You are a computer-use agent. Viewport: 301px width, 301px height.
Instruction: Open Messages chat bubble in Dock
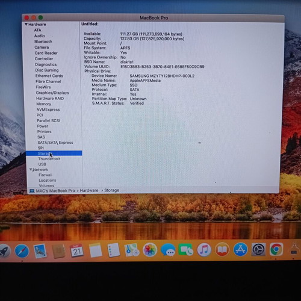(x=168, y=250)
